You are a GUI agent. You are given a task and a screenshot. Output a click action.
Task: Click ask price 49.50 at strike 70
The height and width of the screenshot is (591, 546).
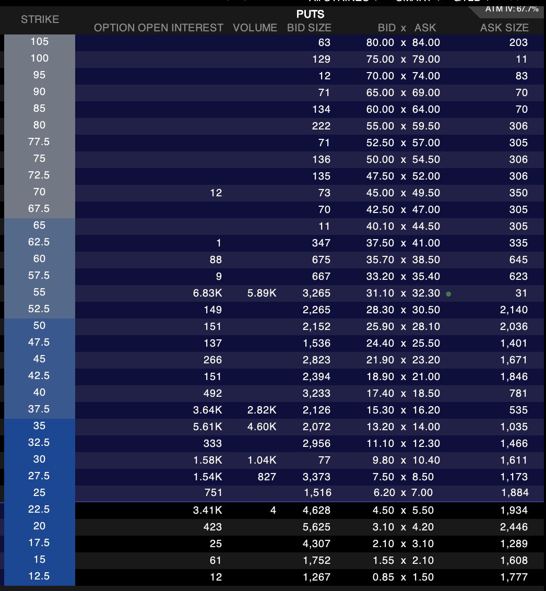pyautogui.click(x=426, y=193)
